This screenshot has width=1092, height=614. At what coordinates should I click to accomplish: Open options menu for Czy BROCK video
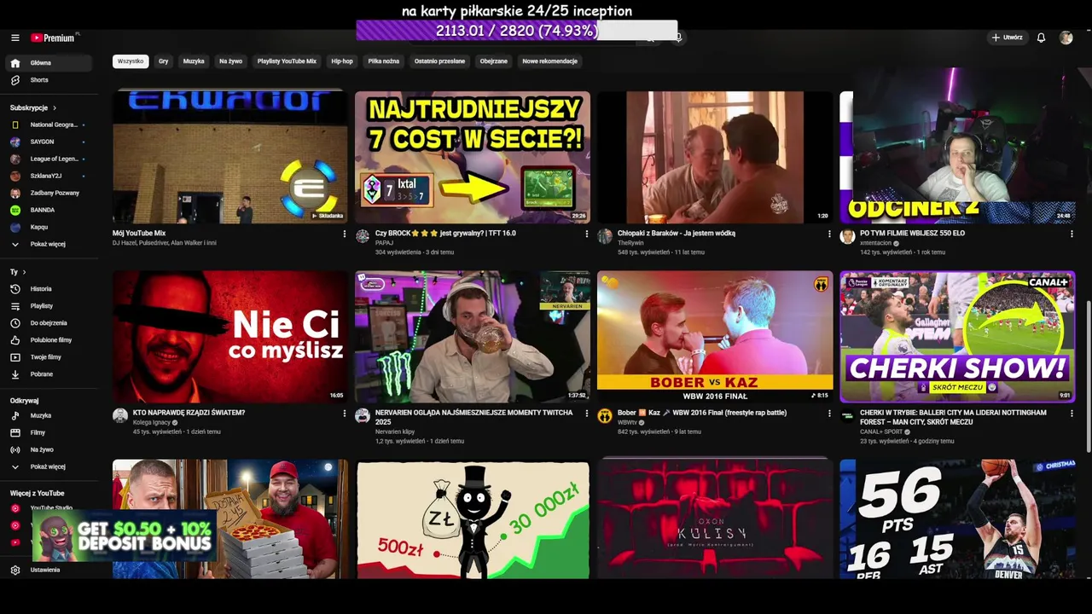click(586, 234)
